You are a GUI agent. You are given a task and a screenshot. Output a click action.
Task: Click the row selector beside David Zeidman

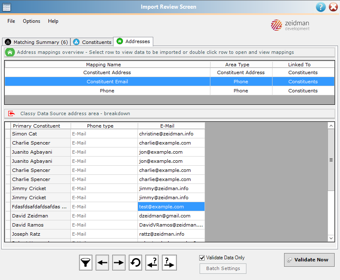coord(7,216)
